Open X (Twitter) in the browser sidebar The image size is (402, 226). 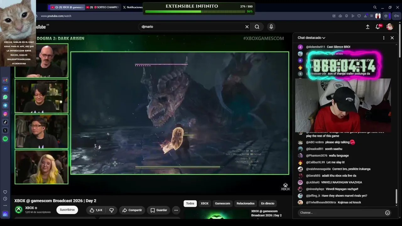[x=5, y=130]
